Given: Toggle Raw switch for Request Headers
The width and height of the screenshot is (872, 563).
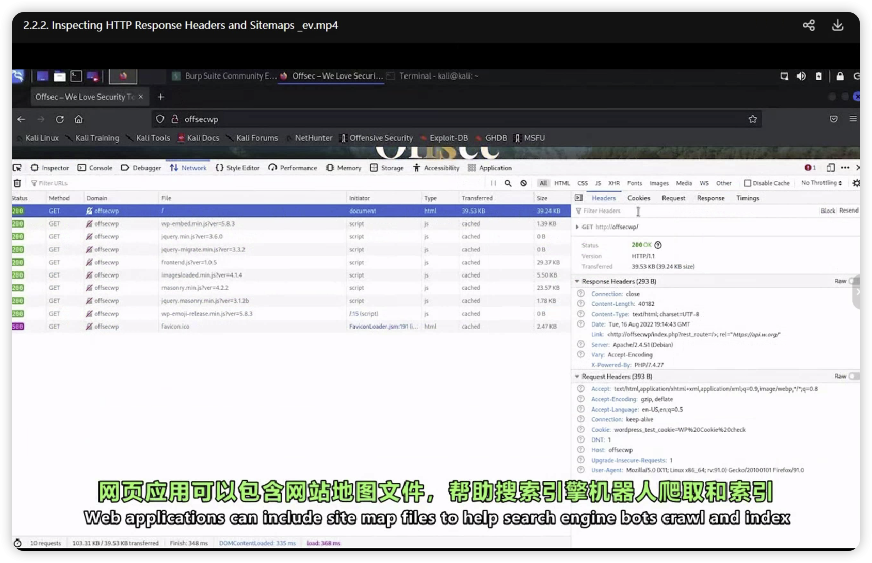Looking at the screenshot, I should pos(853,376).
